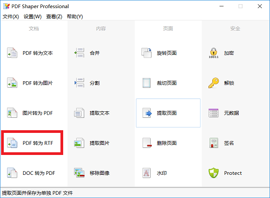The width and height of the screenshot is (270, 198).
Task: Click the 解锁 key icon
Action: pos(213,83)
